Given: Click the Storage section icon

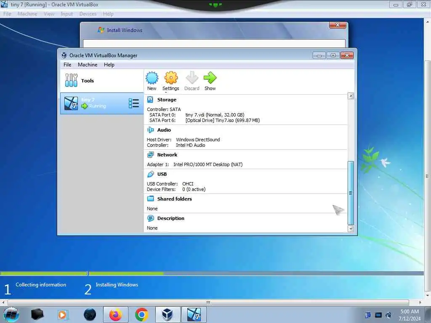Looking at the screenshot, I should pyautogui.click(x=150, y=99).
